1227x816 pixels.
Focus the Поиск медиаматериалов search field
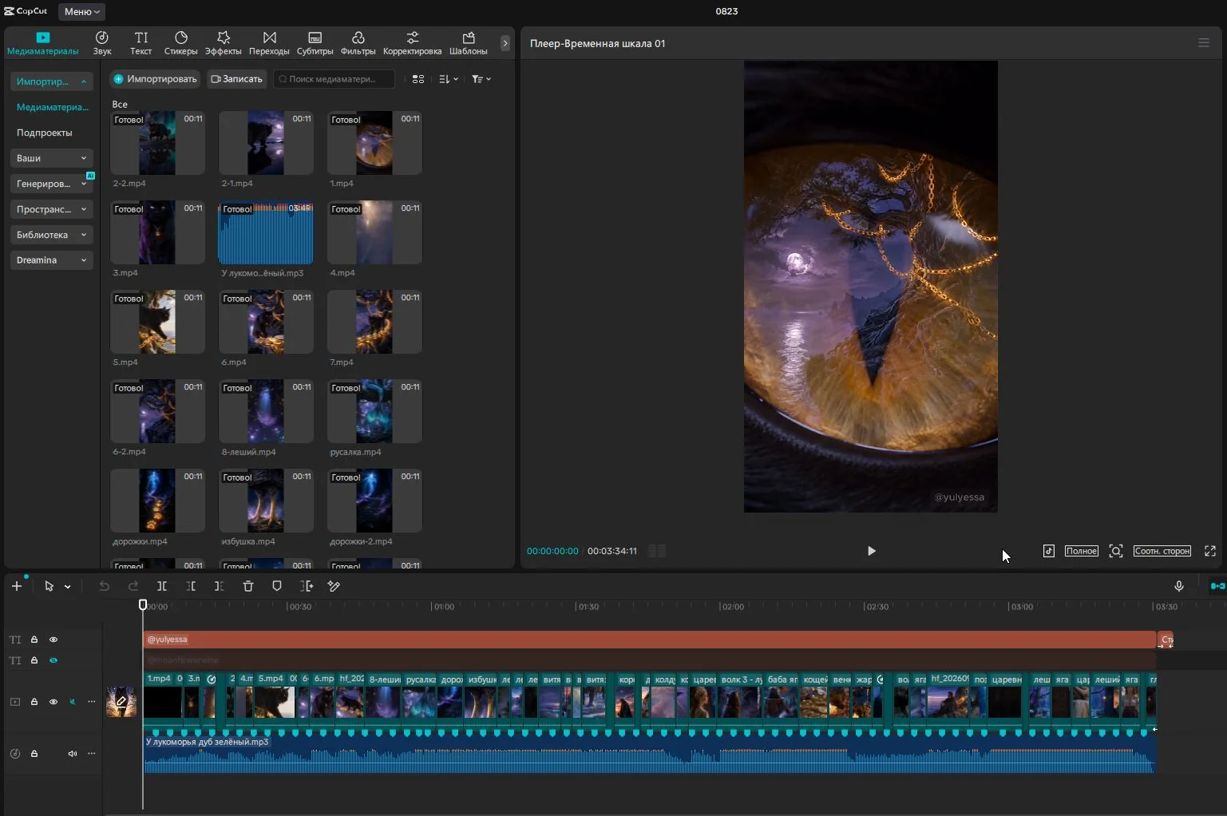pos(334,79)
